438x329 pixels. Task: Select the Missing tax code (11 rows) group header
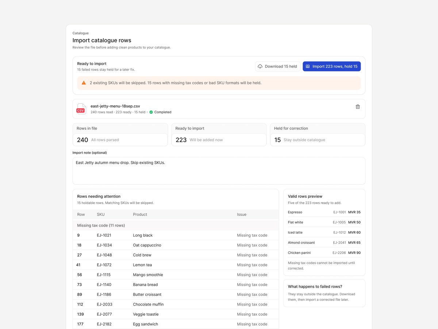click(176, 226)
